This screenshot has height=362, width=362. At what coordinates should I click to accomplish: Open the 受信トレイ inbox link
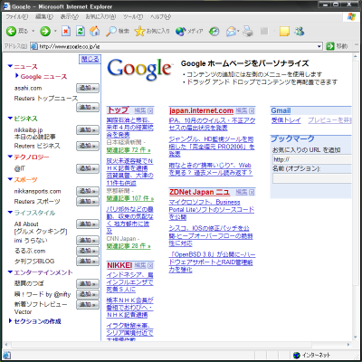(x=286, y=120)
